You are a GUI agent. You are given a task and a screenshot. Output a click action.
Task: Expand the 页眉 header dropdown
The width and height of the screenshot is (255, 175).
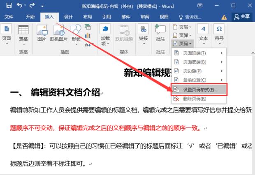click(x=181, y=27)
